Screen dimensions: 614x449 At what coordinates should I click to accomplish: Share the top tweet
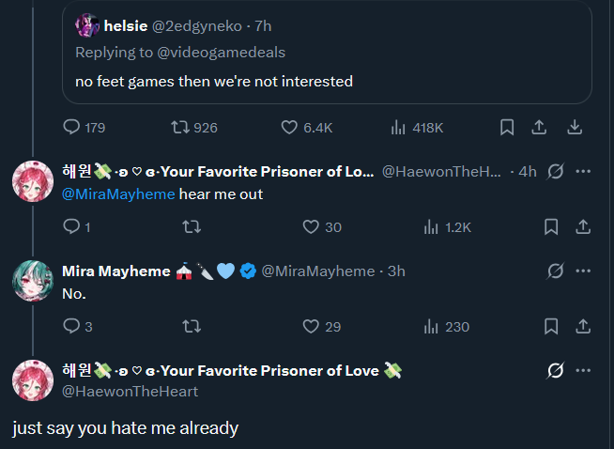click(x=540, y=127)
